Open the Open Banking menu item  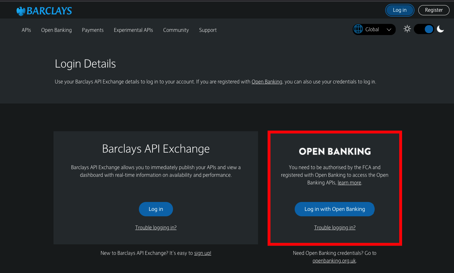[x=56, y=30]
